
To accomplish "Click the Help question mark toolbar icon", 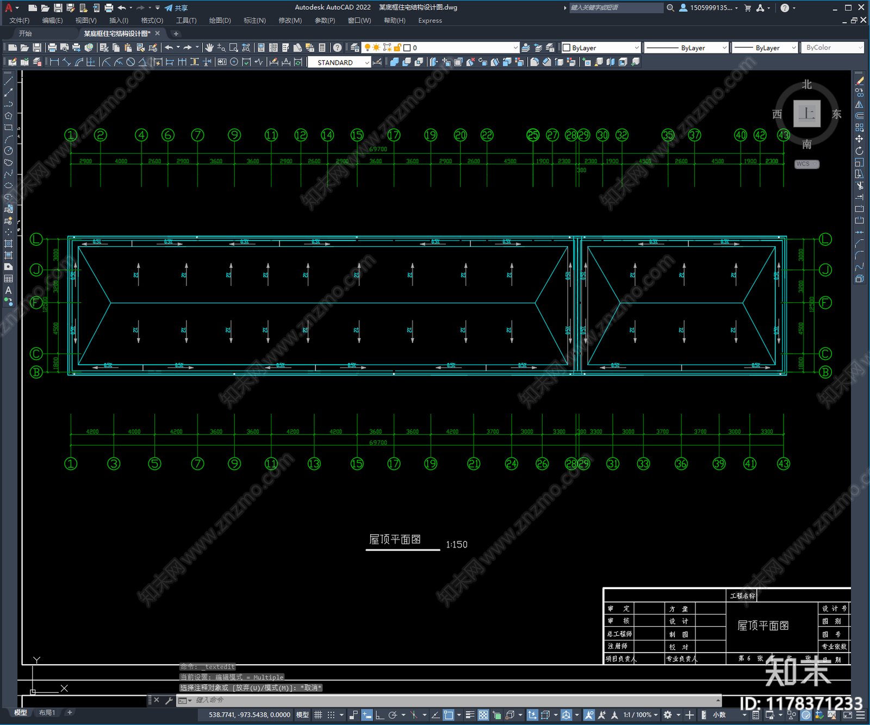I will (x=338, y=48).
